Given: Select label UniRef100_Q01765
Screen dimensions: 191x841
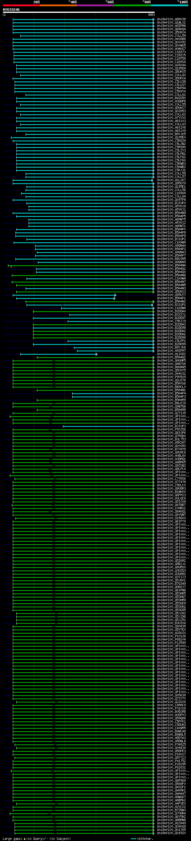Looking at the screenshot, I should point(171,830).
